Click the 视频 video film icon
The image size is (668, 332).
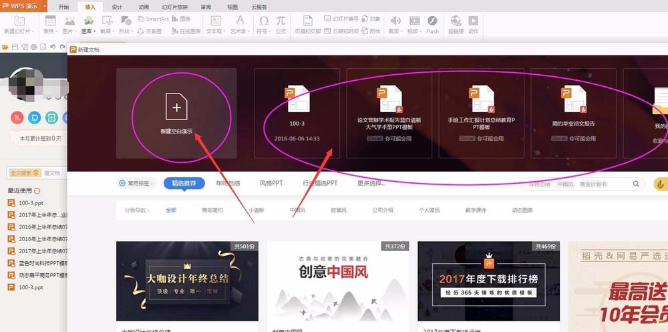pos(415,21)
